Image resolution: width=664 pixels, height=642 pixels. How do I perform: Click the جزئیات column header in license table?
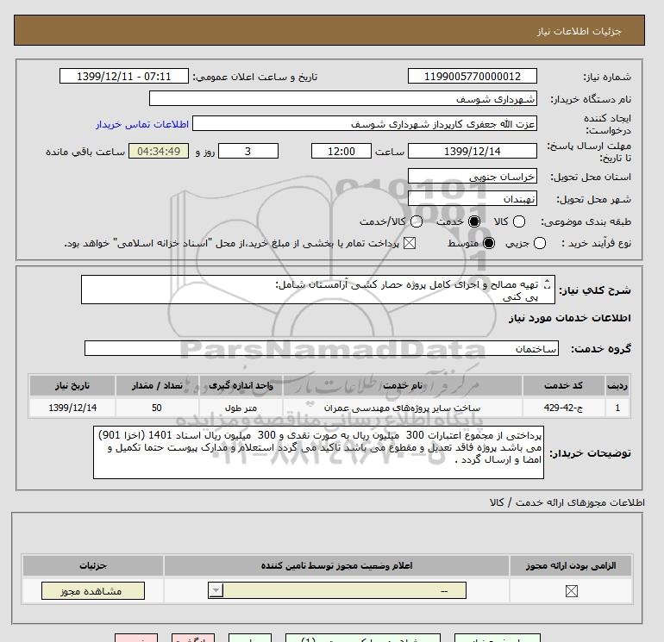[x=93, y=565]
